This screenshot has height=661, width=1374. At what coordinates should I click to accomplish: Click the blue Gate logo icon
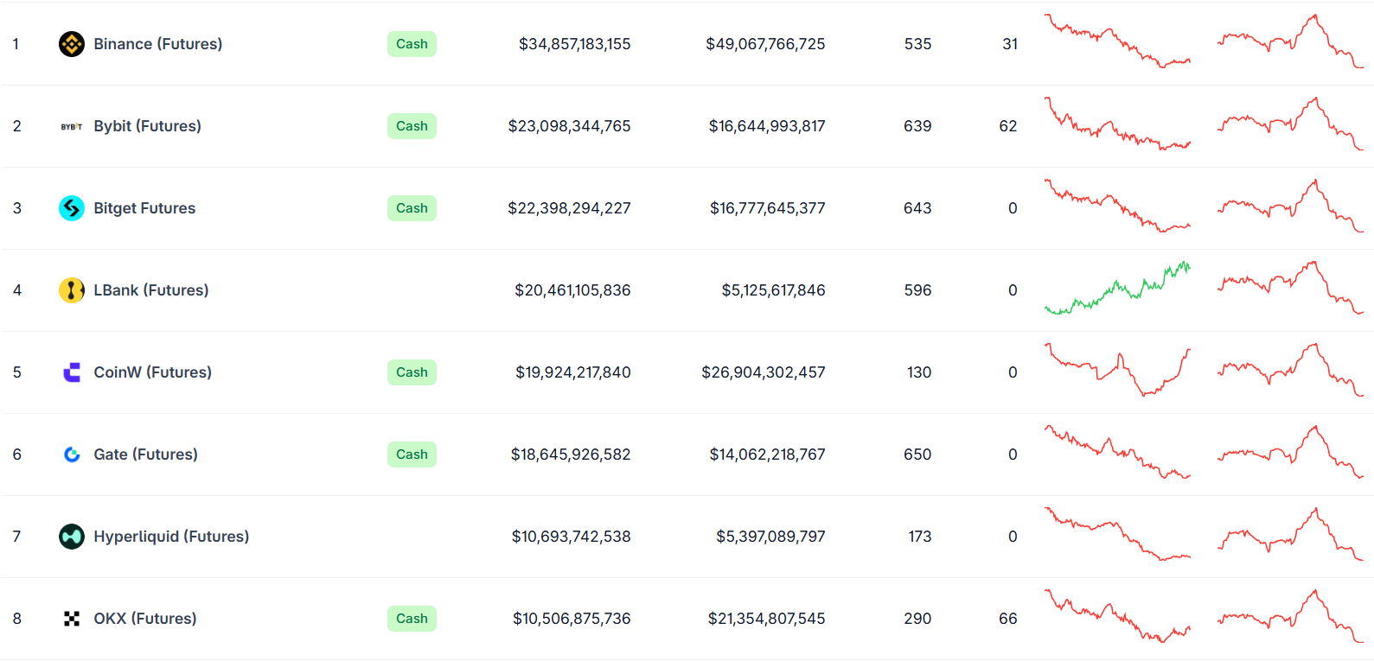72,454
